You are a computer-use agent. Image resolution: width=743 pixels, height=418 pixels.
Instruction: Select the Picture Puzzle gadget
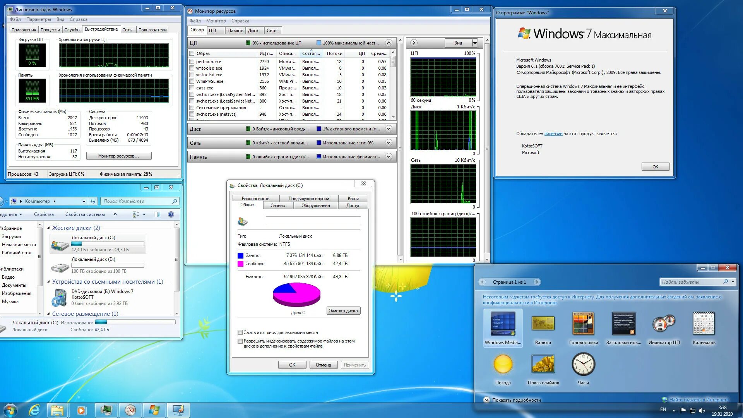click(583, 324)
